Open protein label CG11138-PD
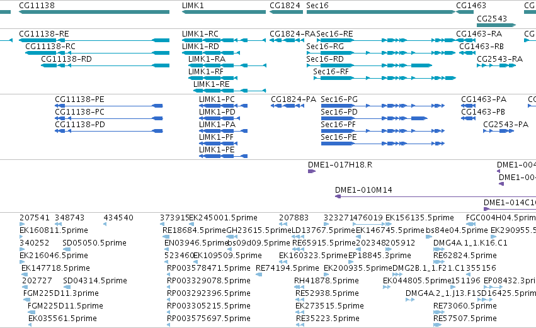 pyautogui.click(x=80, y=125)
